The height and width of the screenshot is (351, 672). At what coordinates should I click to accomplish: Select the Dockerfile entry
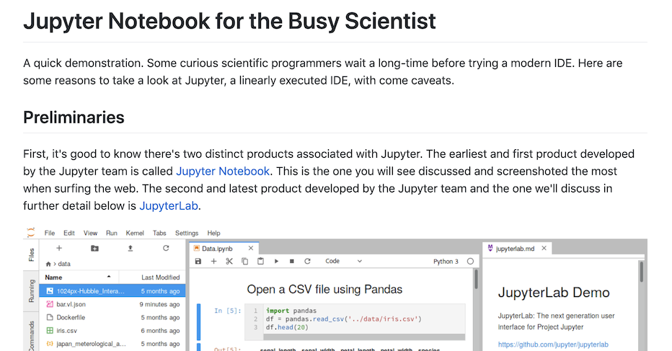coord(112,318)
